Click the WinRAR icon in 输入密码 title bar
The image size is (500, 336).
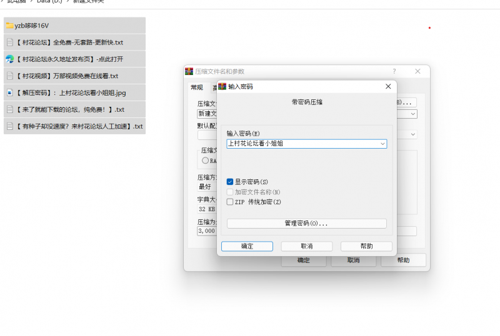pyautogui.click(x=222, y=87)
